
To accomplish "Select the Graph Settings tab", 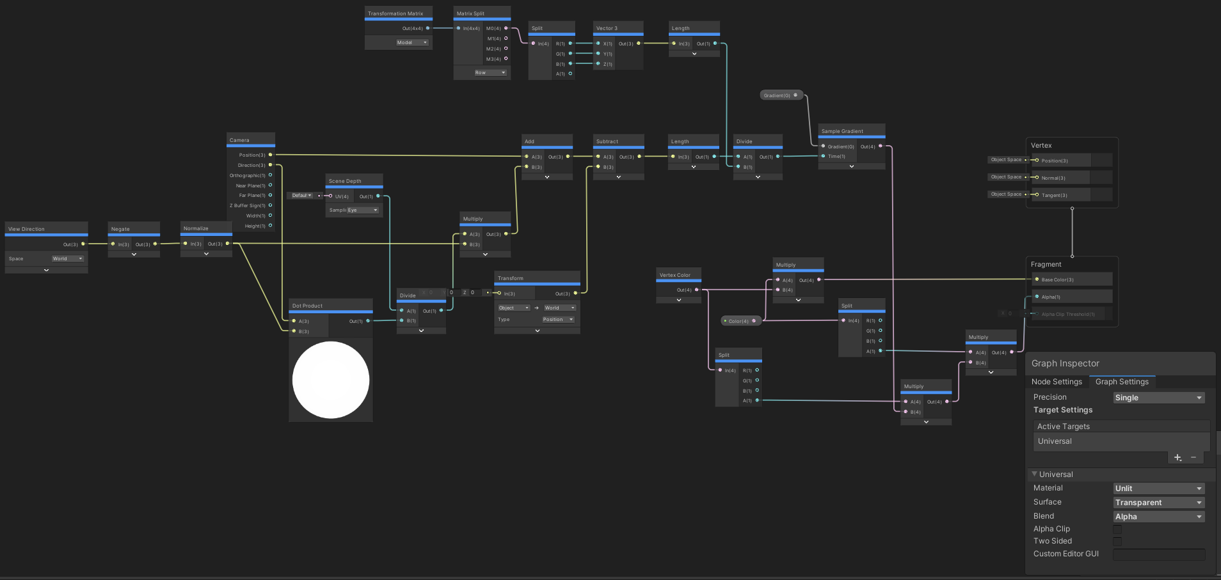I will tap(1122, 382).
